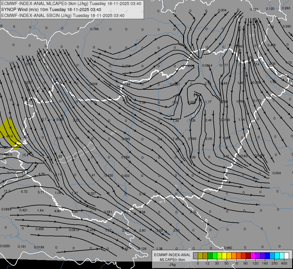Viewport: 293px width, 269px height.
Task: Click the map value '0.263'
Action: (286, 8)
